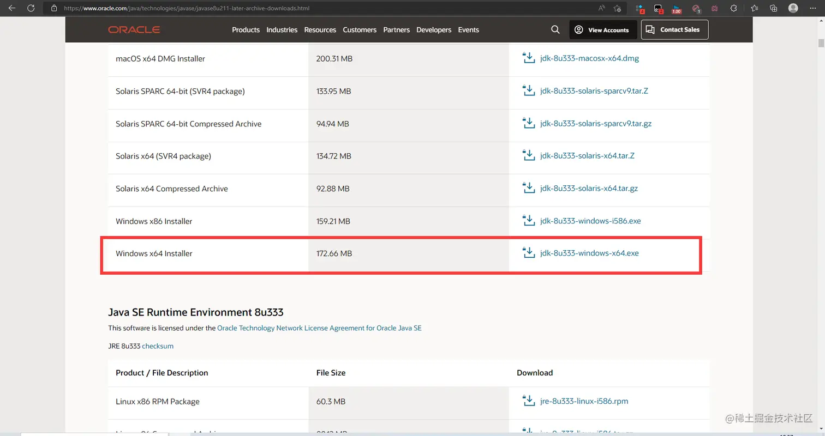Screen dimensions: 825x436
Task: Open the Products menu
Action: [246, 30]
